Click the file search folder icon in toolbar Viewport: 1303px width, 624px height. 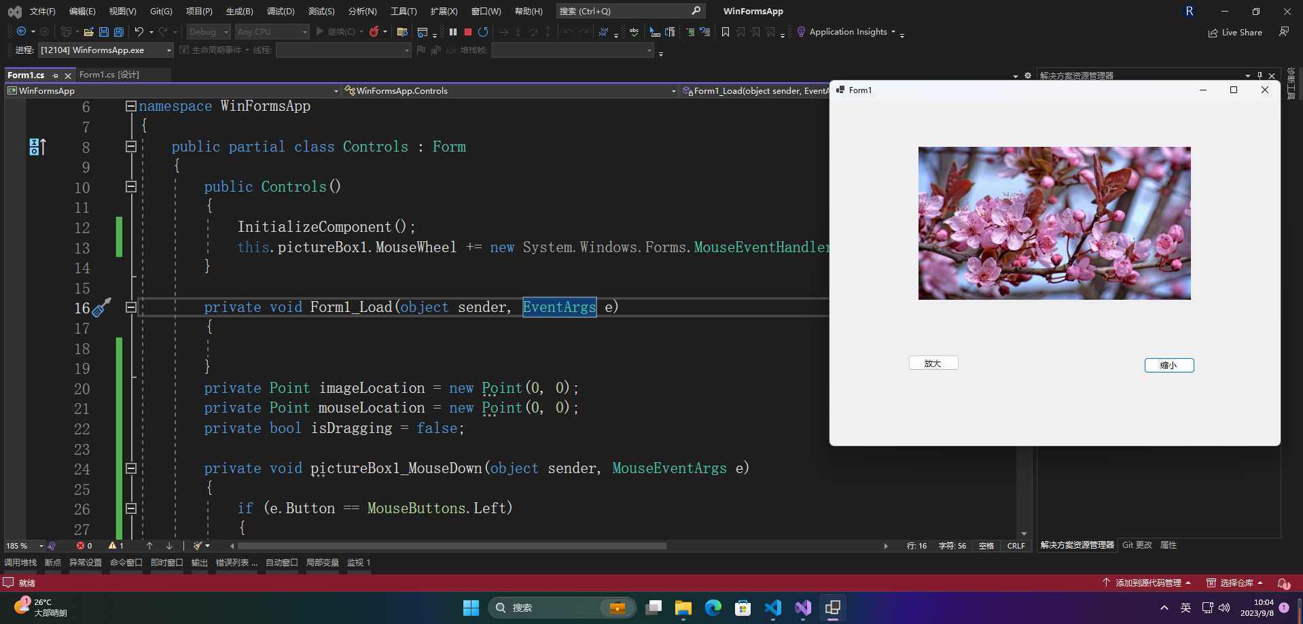point(402,32)
